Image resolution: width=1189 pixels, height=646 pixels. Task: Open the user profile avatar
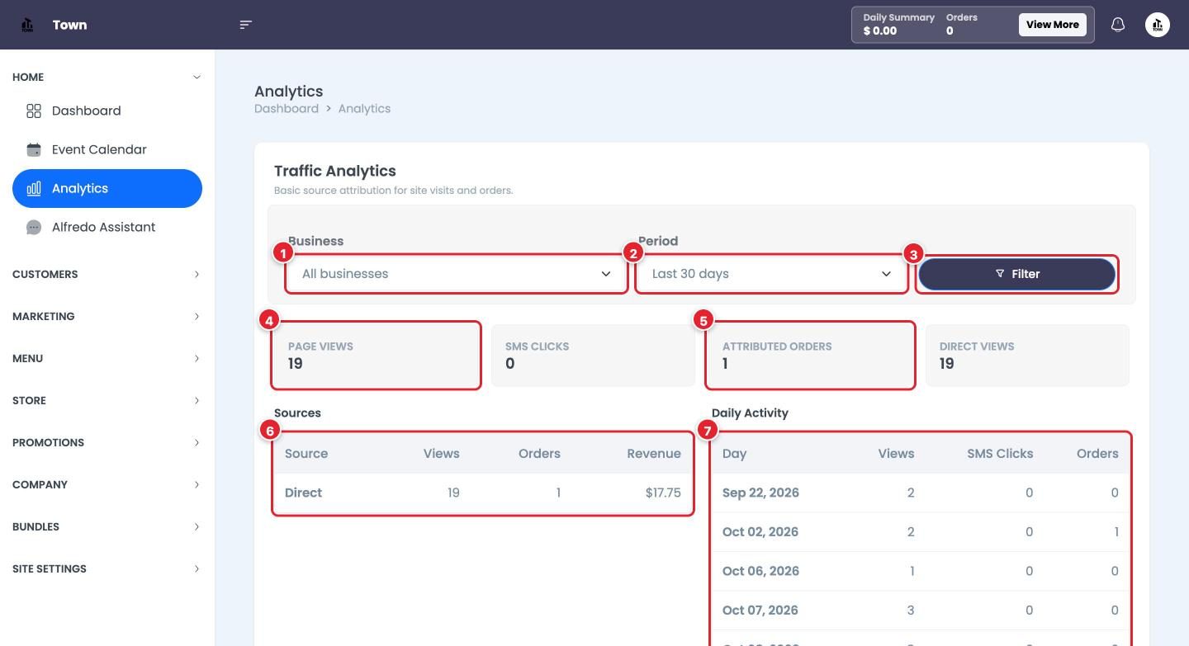click(1158, 25)
